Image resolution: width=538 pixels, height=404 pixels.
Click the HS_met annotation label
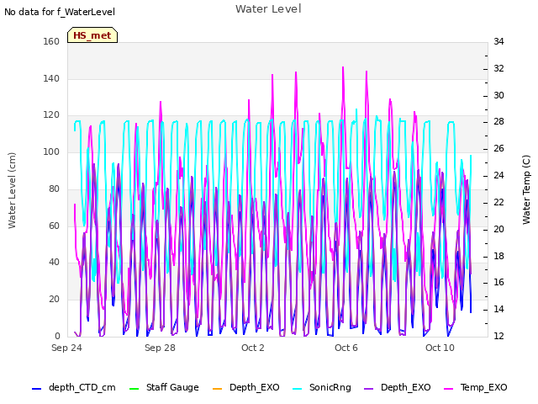[92, 35]
